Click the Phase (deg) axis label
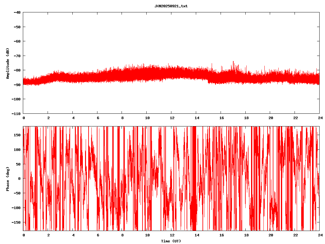This screenshot has width=325, height=244. point(7,179)
